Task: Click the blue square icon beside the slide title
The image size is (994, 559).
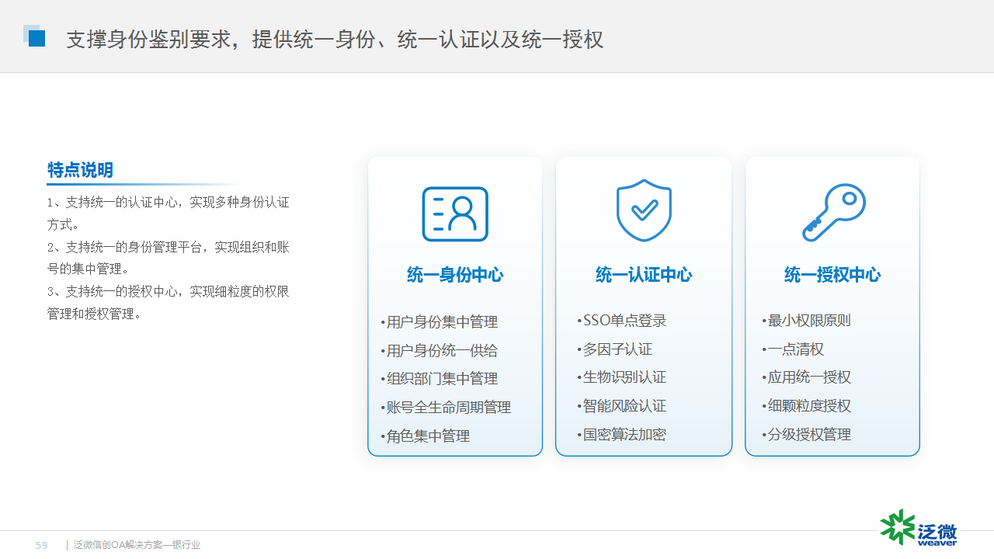Action: pyautogui.click(x=34, y=36)
